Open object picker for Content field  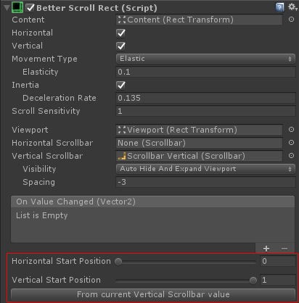tap(291, 20)
